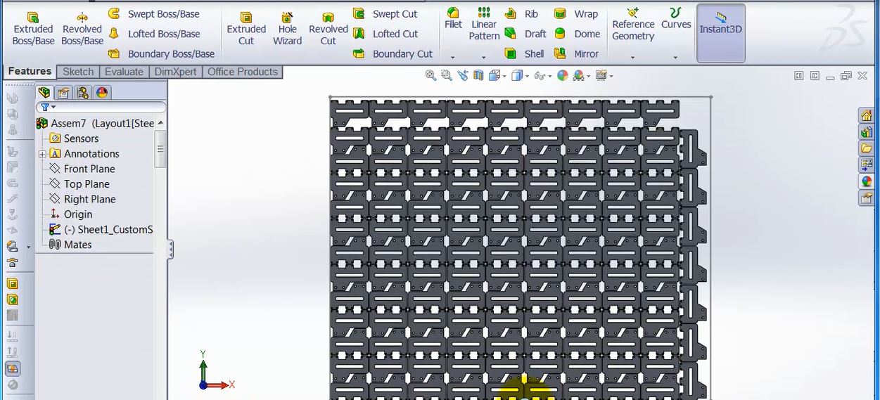Apply the Shell feature
880x400 pixels.
pyautogui.click(x=525, y=53)
